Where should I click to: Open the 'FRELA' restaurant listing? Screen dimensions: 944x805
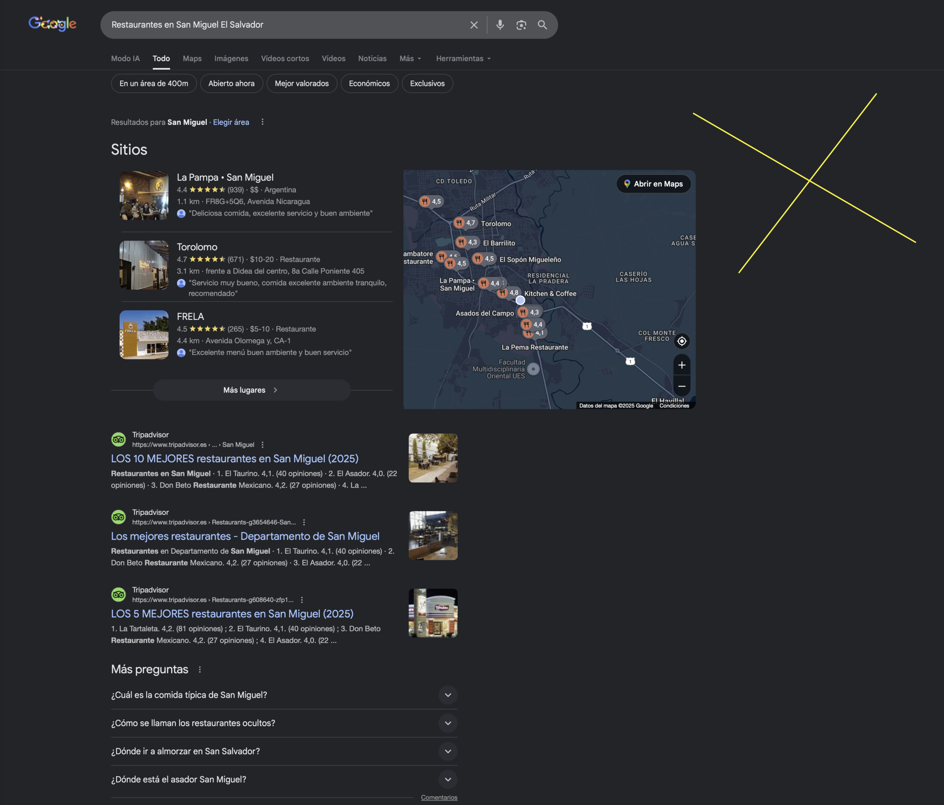[x=190, y=317]
